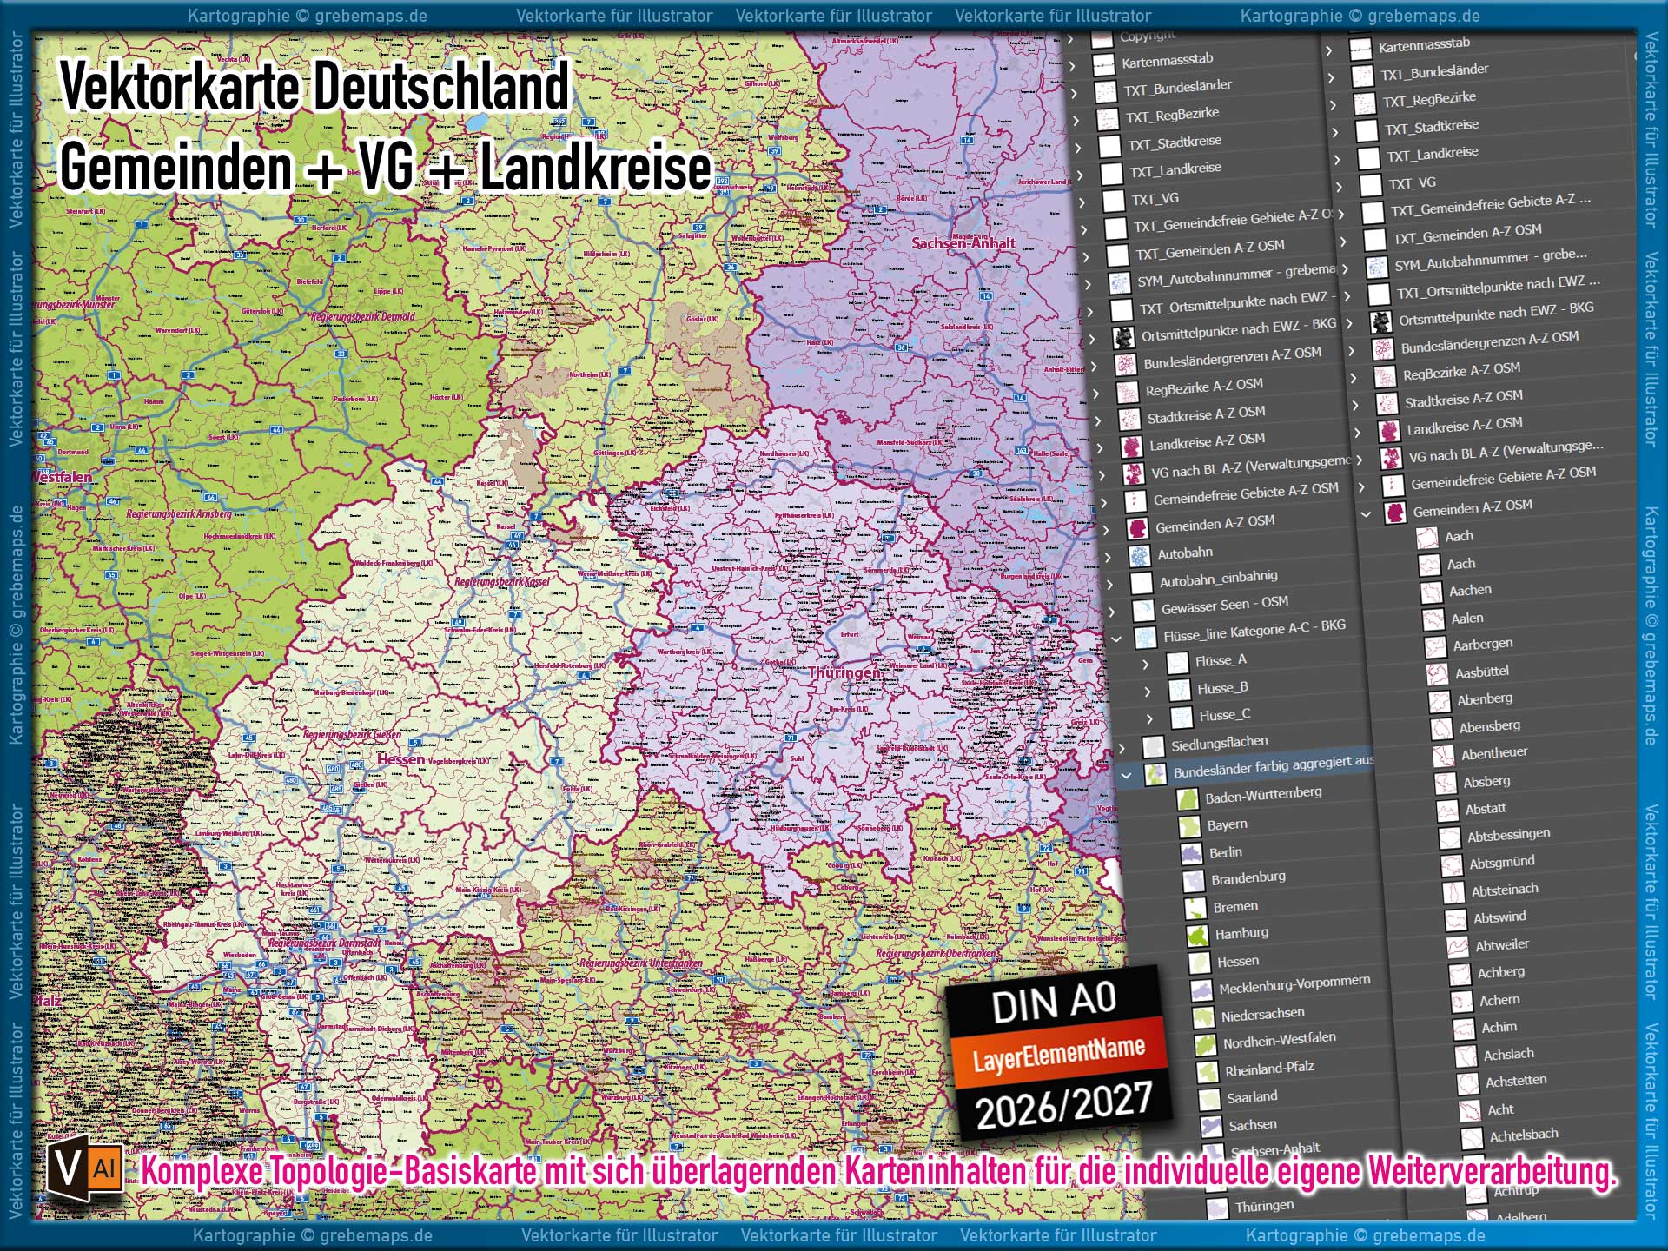Select the Brandenburg sublayer name
Viewport: 1668px width, 1251px height.
pos(1248,878)
